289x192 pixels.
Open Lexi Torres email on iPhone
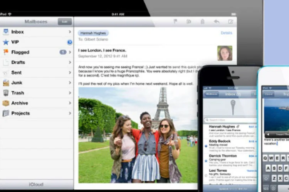(230, 175)
